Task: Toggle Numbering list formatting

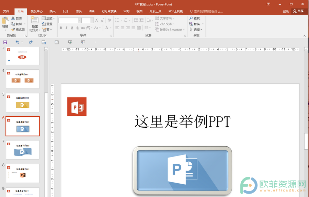Action: [x=126, y=20]
